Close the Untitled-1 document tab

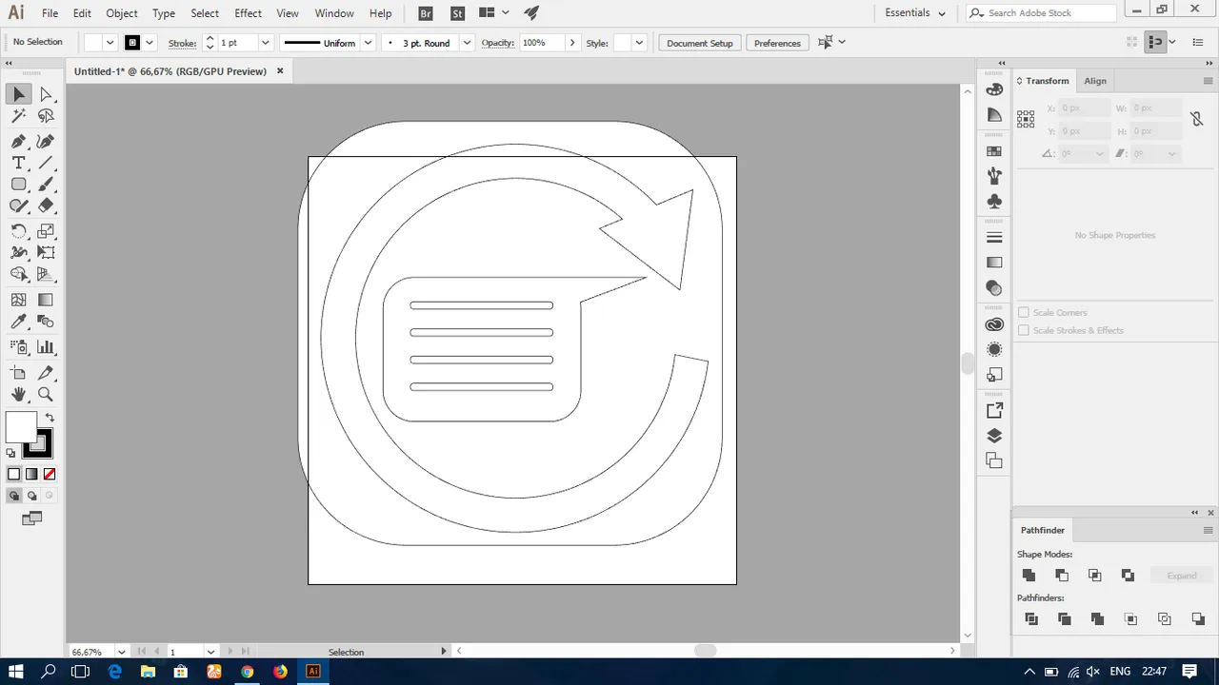point(280,70)
